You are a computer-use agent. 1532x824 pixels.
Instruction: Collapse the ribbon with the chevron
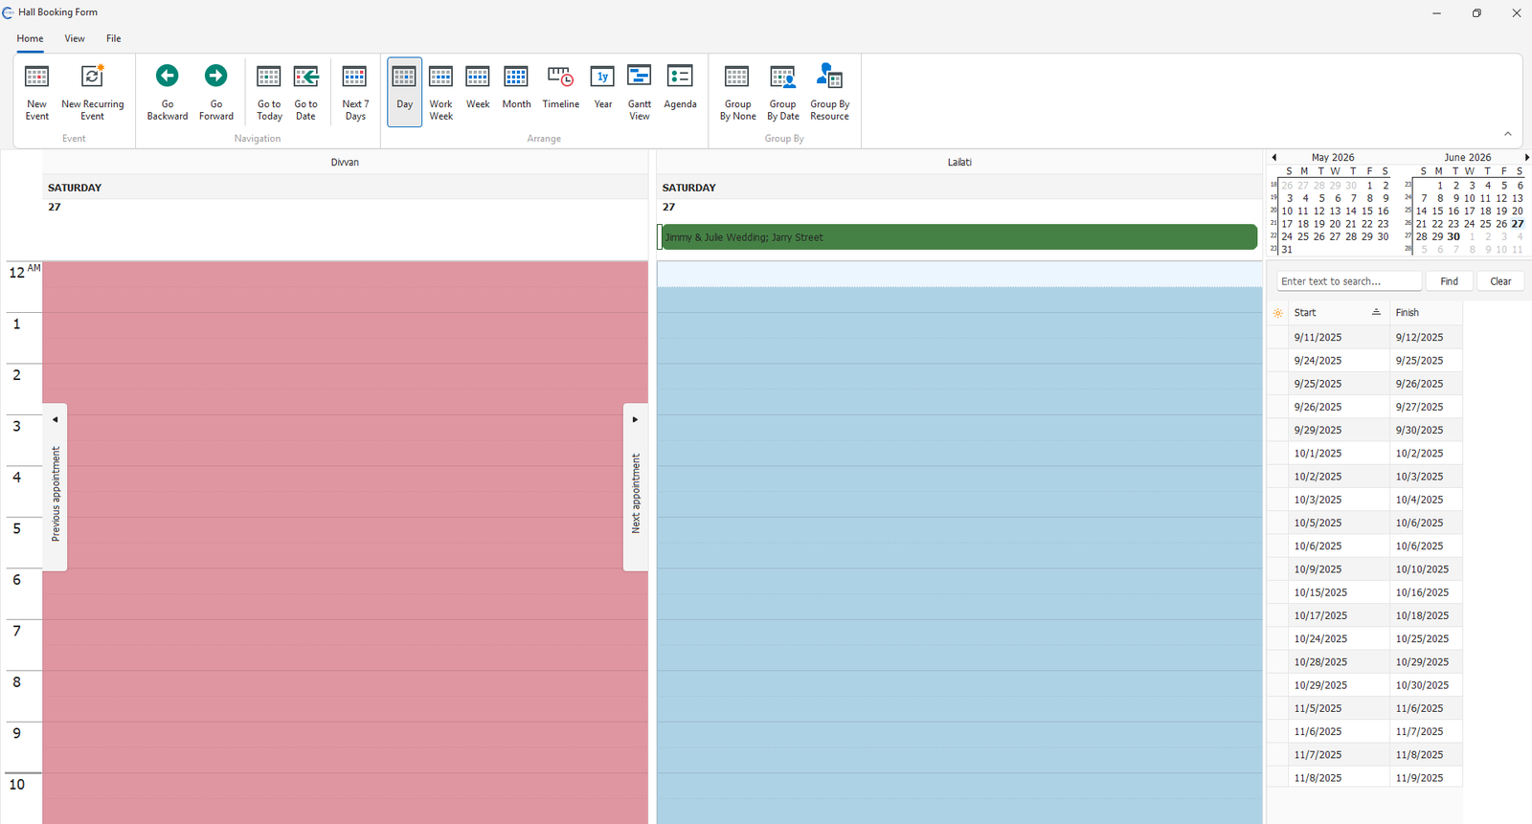point(1507,134)
